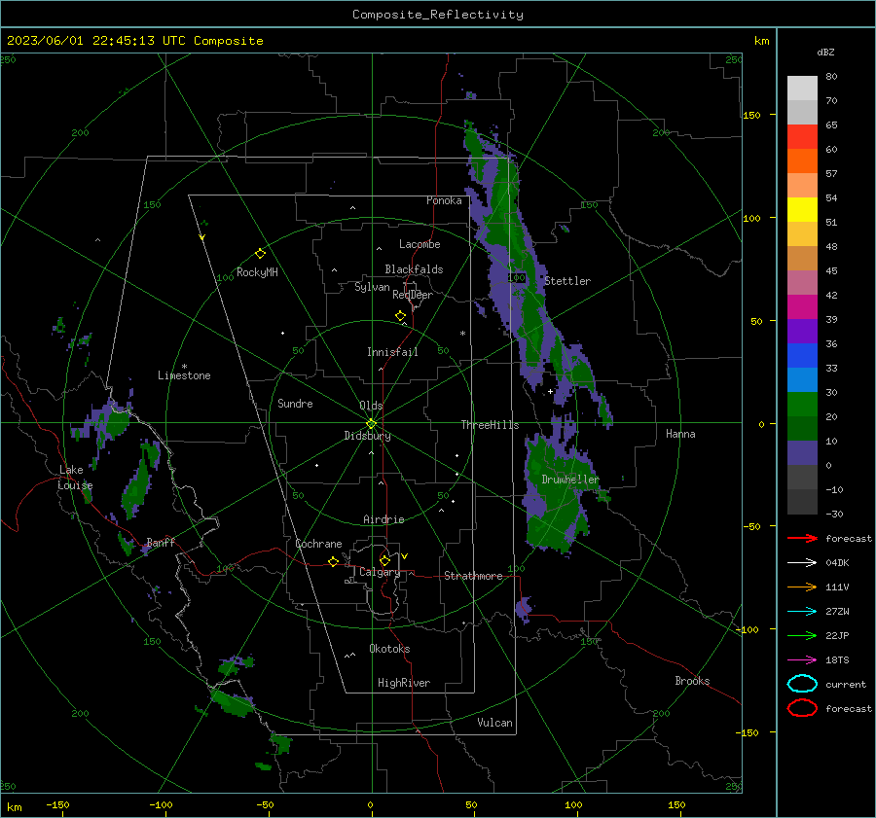The width and height of the screenshot is (876, 818).
Task: Click the HighRiver label
Action: tap(404, 683)
